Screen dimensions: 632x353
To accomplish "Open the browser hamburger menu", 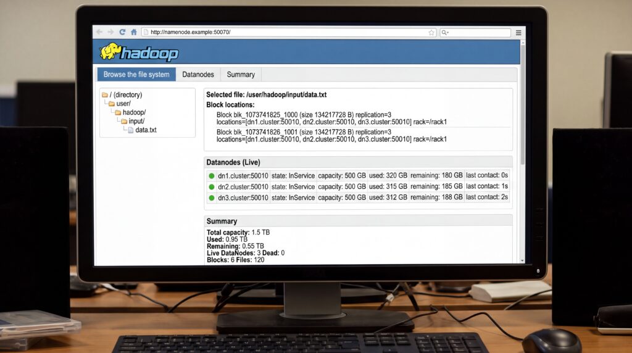I will coord(518,33).
